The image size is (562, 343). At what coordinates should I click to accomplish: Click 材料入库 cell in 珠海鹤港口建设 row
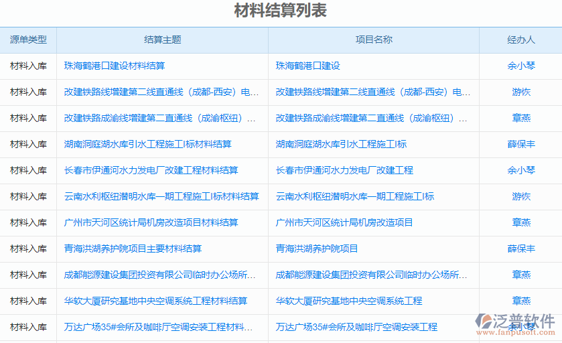click(28, 66)
